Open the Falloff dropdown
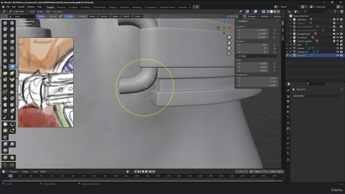 [127, 16]
